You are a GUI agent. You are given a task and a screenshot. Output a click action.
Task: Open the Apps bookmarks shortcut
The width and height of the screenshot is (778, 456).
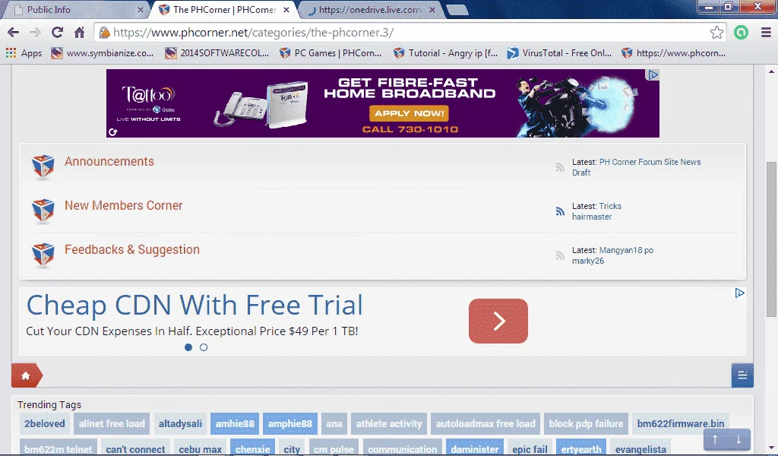[x=24, y=53]
